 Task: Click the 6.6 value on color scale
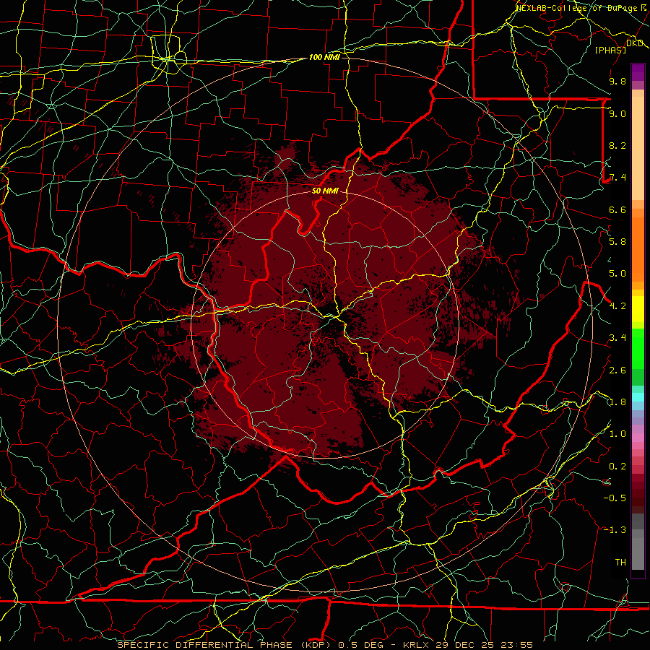[617, 209]
